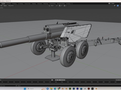Open the Add menu in viewport header
121x90 pixels.
(x=2, y=6)
